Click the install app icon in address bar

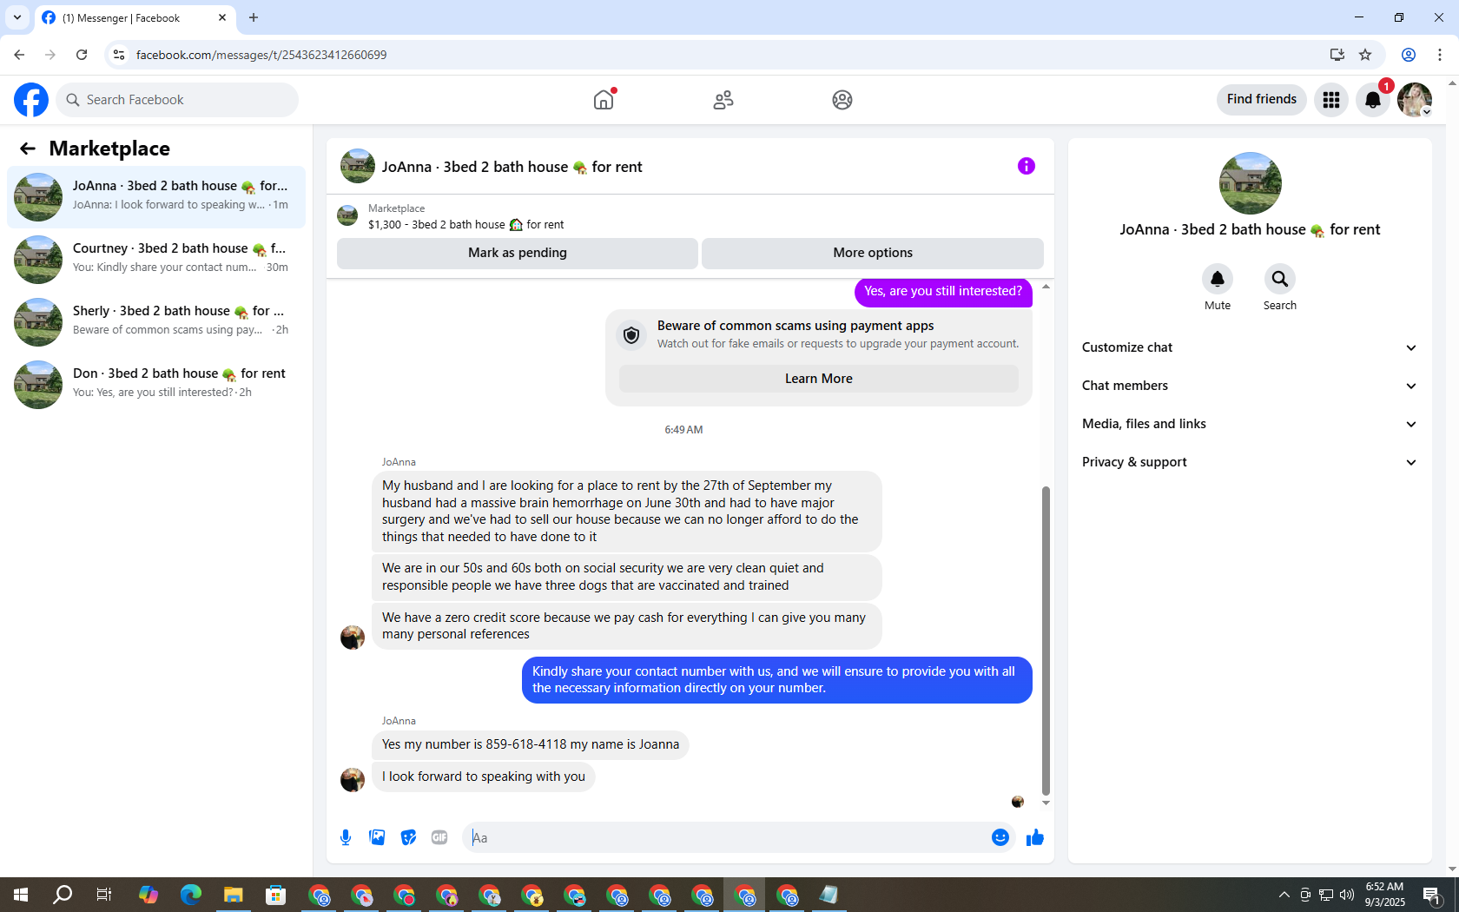(x=1337, y=55)
